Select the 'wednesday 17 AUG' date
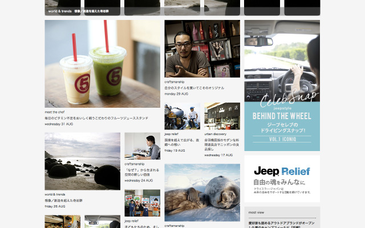 pyautogui.click(x=218, y=155)
